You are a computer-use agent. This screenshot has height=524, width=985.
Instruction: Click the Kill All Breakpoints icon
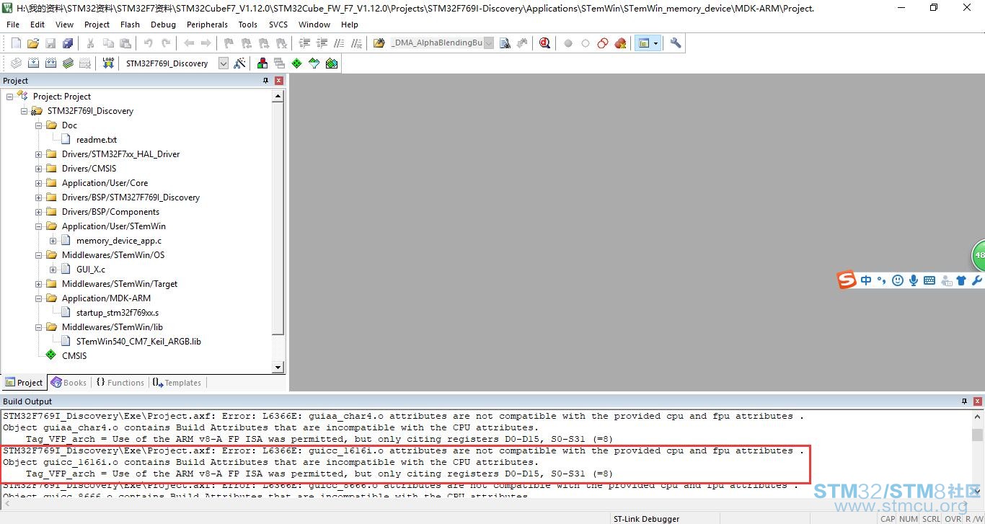620,43
